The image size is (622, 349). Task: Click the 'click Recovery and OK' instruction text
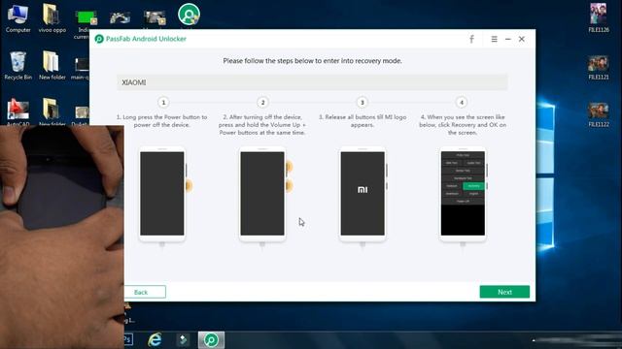coord(463,125)
